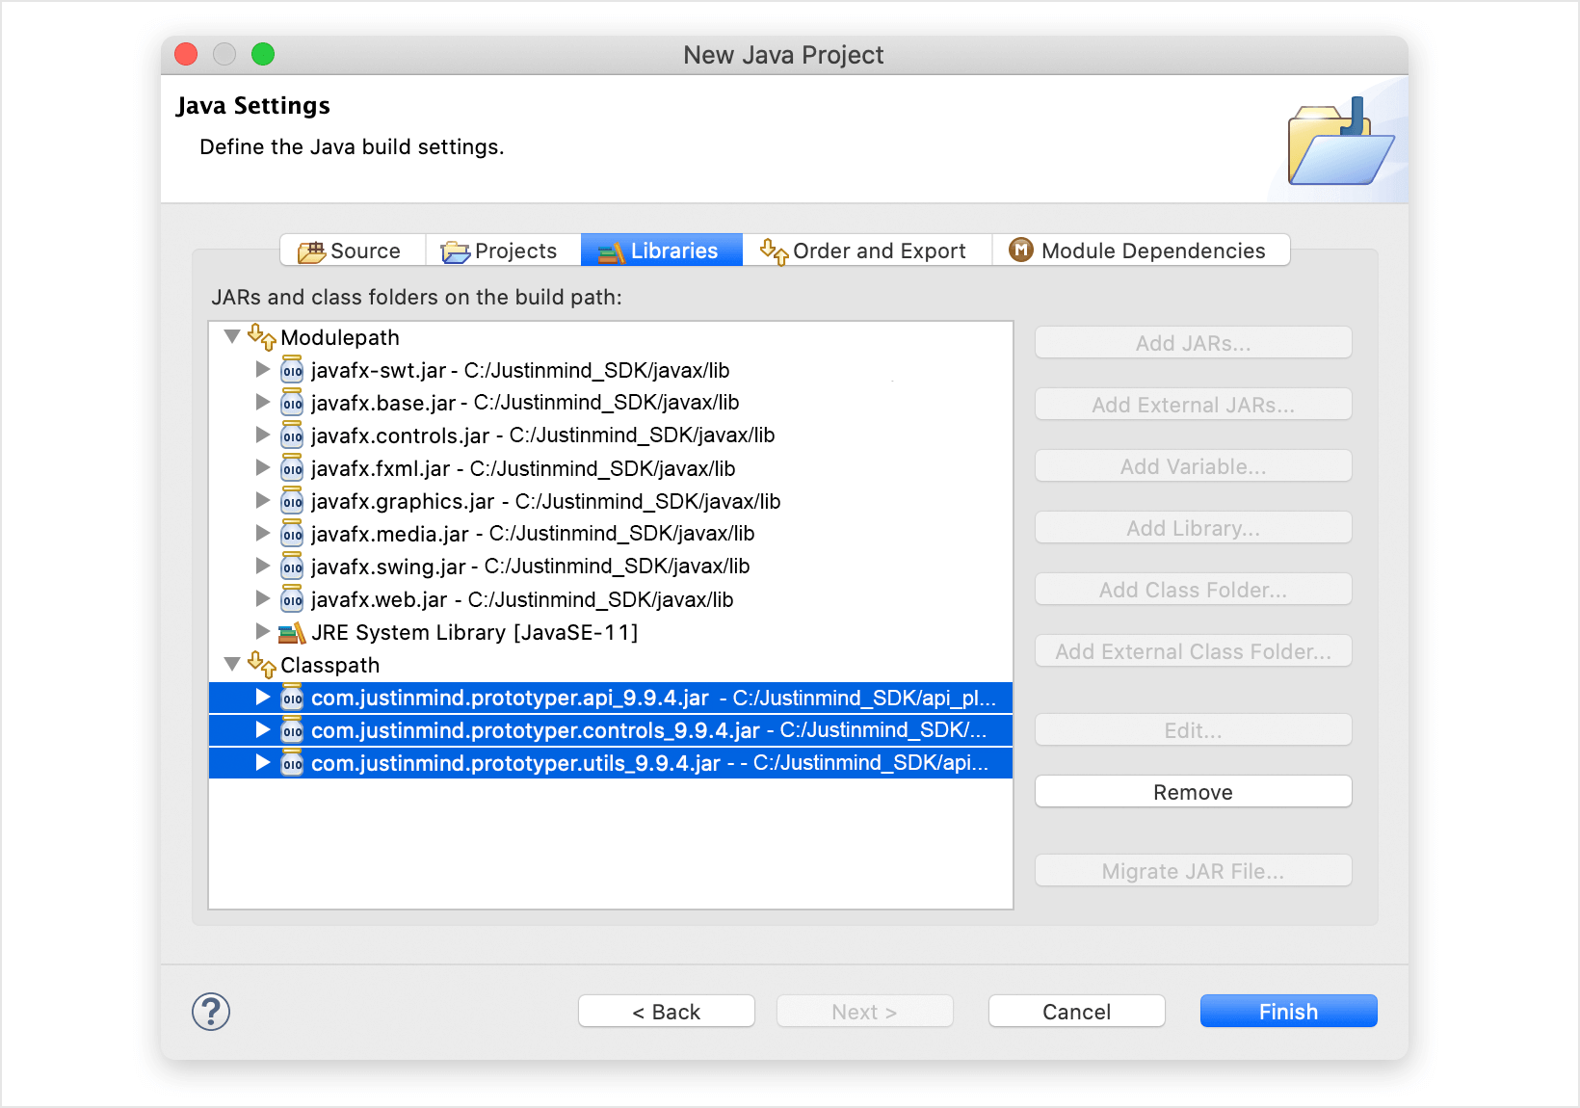Image resolution: width=1580 pixels, height=1108 pixels.
Task: Click the Finish button
Action: (x=1288, y=1012)
